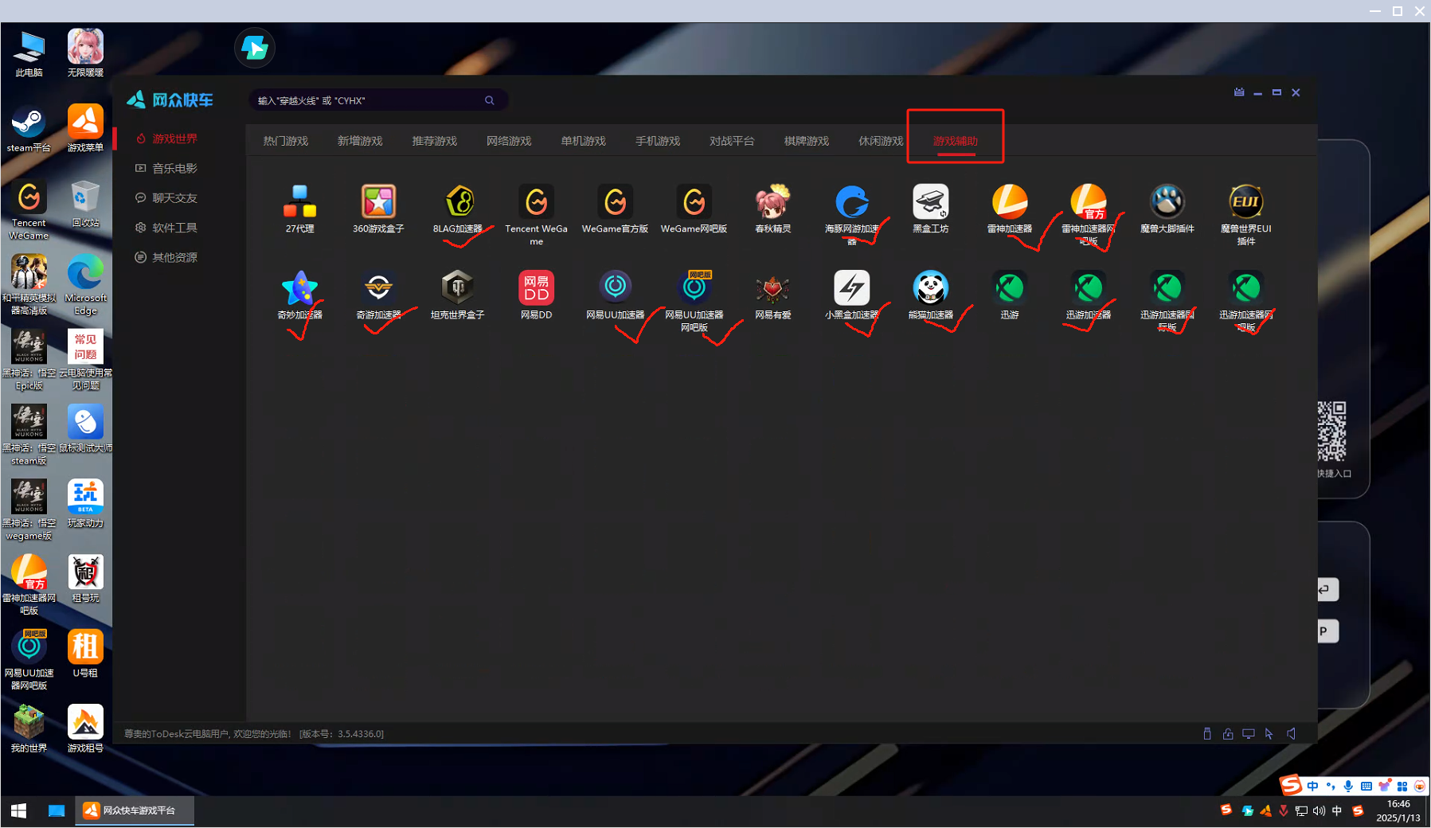Viewport: 1431px width, 828px height.
Task: Open the 推荐游戏 tab
Action: coord(434,141)
